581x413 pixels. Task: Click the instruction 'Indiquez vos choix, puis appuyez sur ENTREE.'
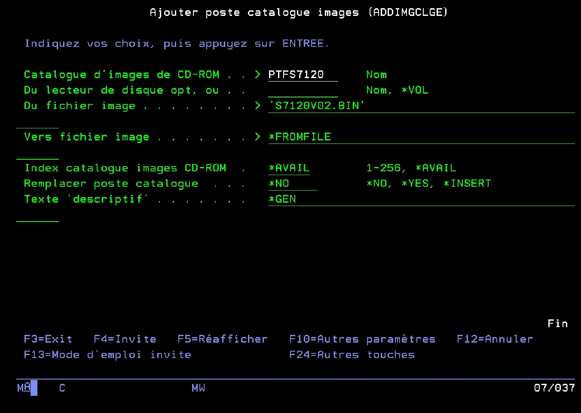click(177, 44)
